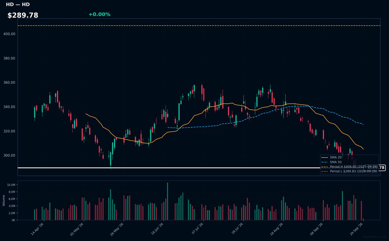Image resolution: width=389 pixels, height=241 pixels.
Task: Click the HD — HD chart title
Action: [18, 5]
